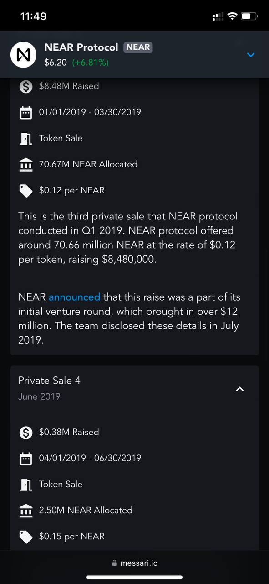Collapse the Private Sale 4 section

coord(240,389)
